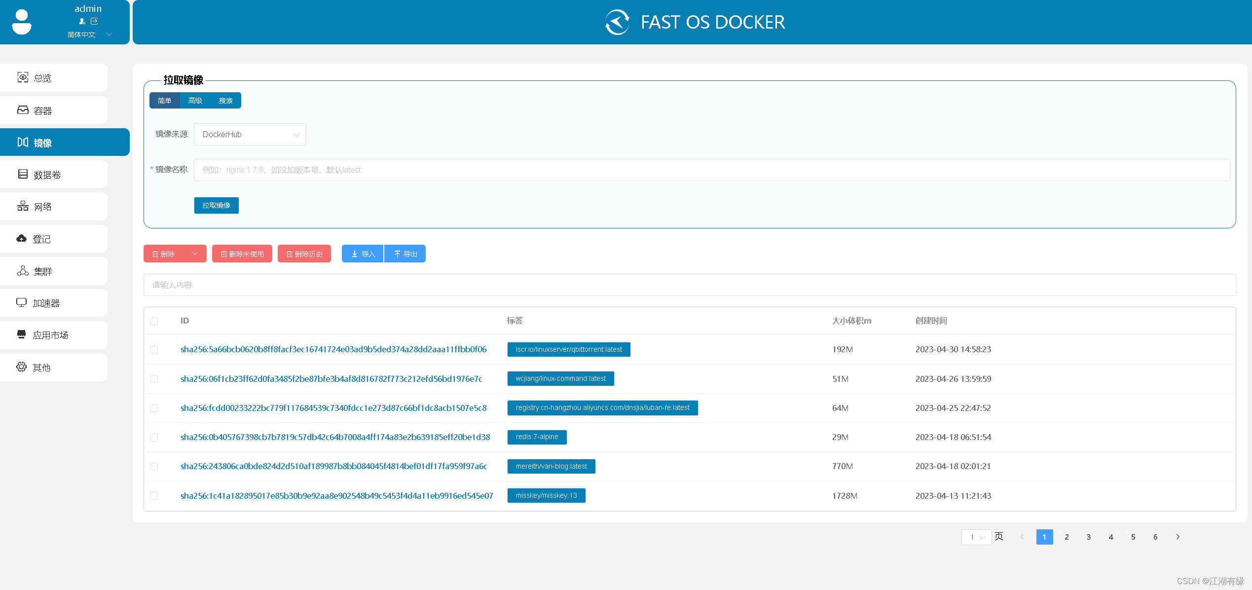Click the 应用市场 app market icon
The width and height of the screenshot is (1252, 590).
[x=21, y=334]
